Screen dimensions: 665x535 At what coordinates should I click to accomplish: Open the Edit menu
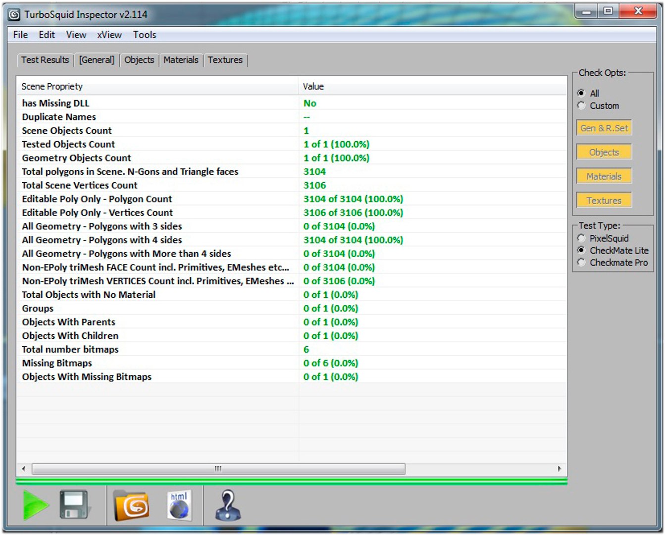coord(47,35)
